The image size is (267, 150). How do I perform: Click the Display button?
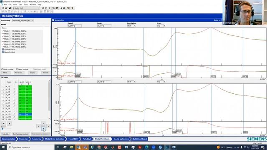pos(33,72)
